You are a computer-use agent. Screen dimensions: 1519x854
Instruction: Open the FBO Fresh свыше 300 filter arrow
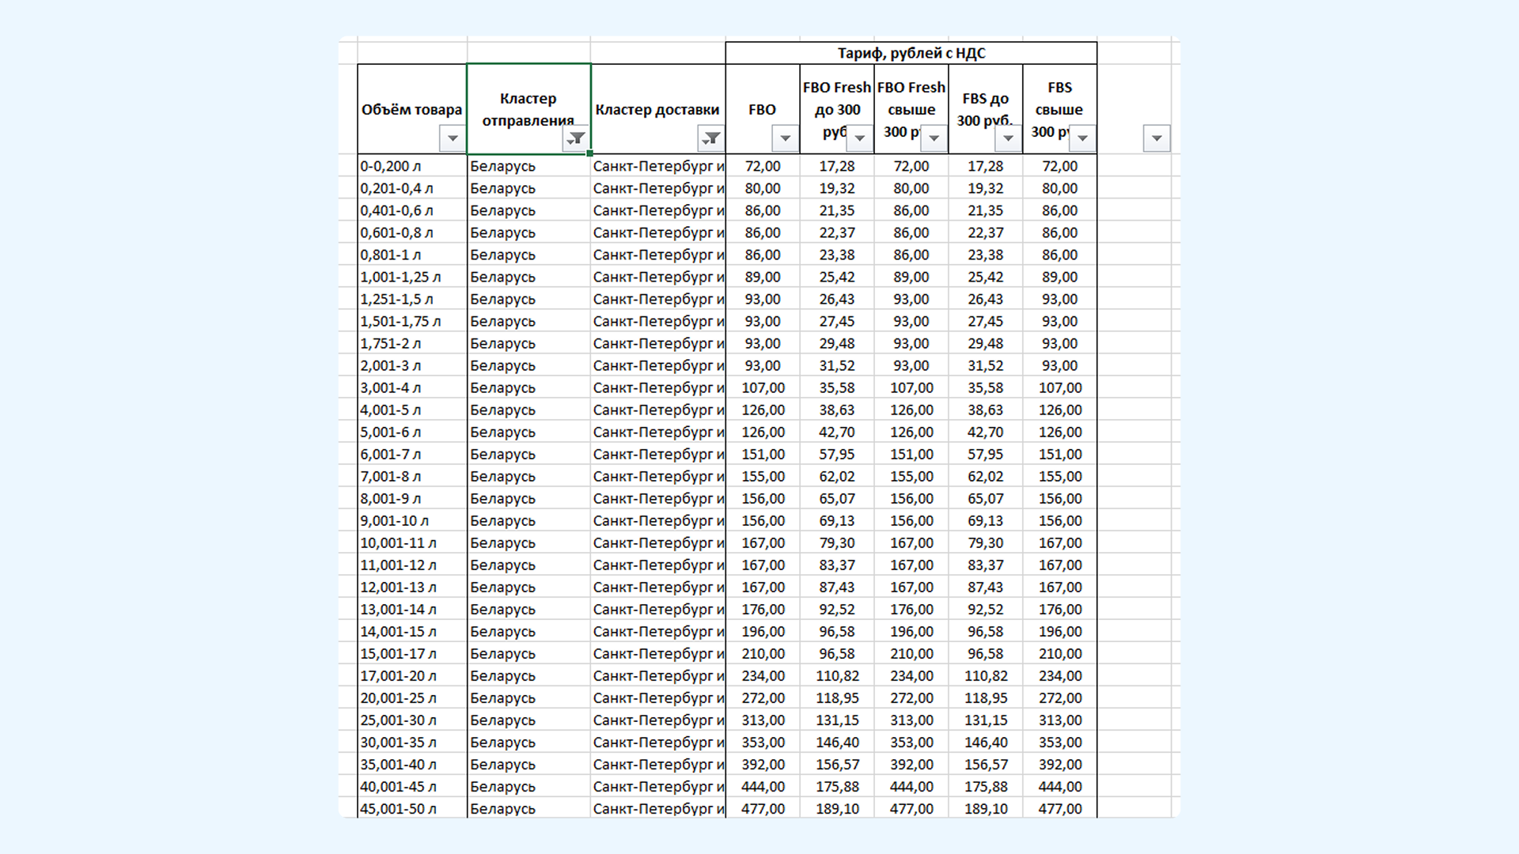coord(934,138)
